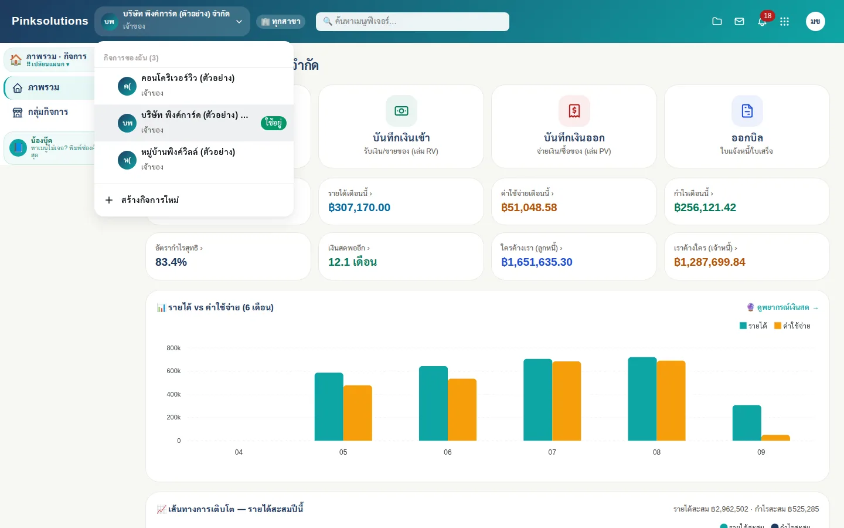Click the teal รายได้ legend swatch
Viewport: 844px width, 528px height.
[743, 326]
